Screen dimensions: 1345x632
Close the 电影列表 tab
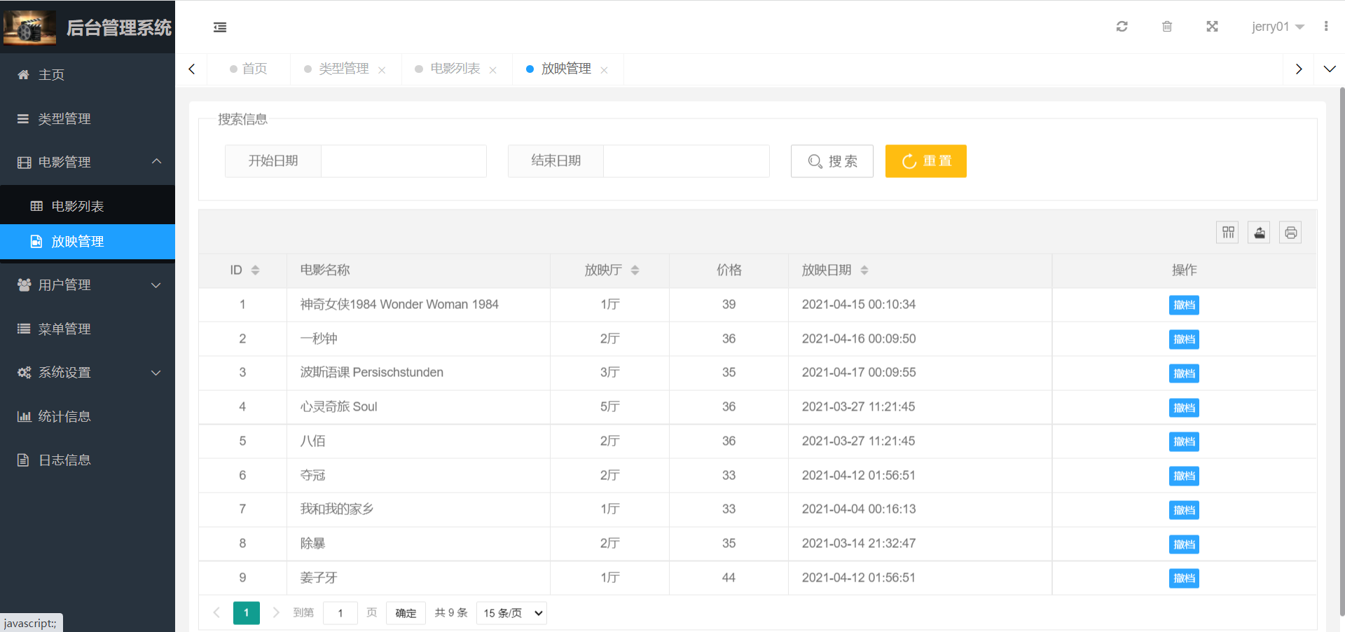pos(493,70)
